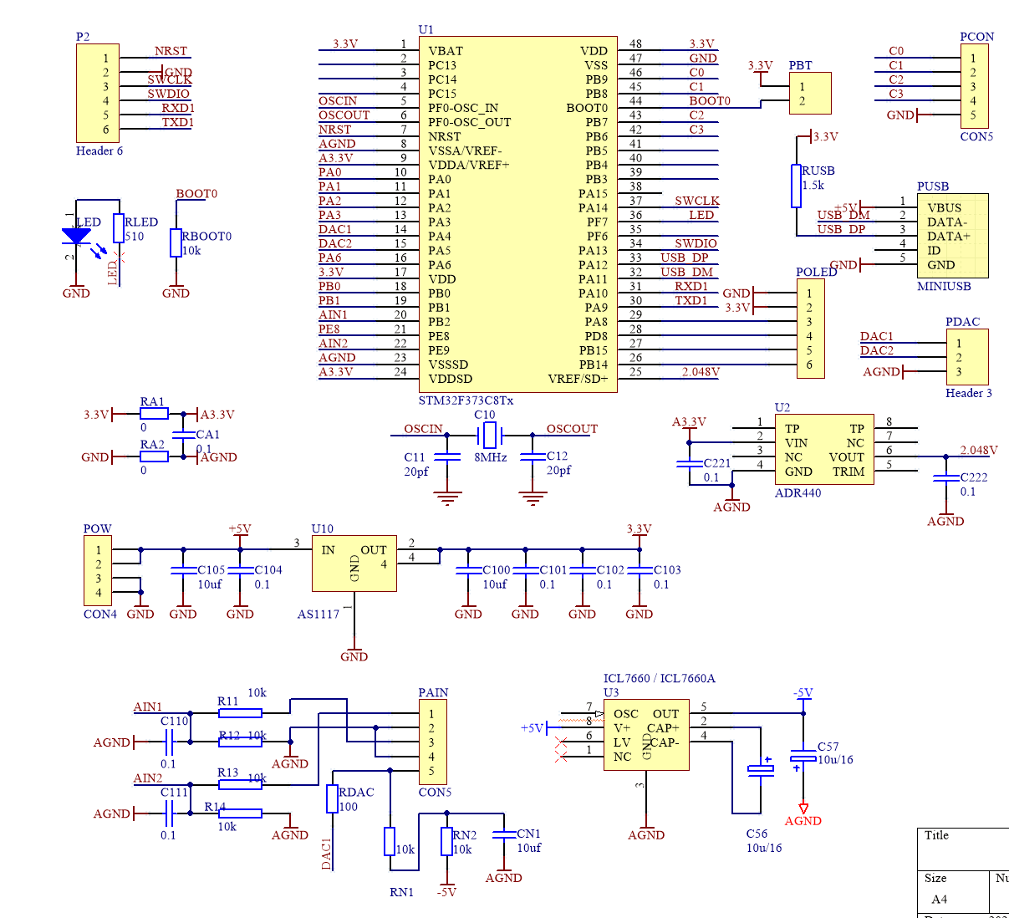Select the MINIUSB connector symbol PUSB
Viewport: 1009px width, 918px height.
coord(953,237)
